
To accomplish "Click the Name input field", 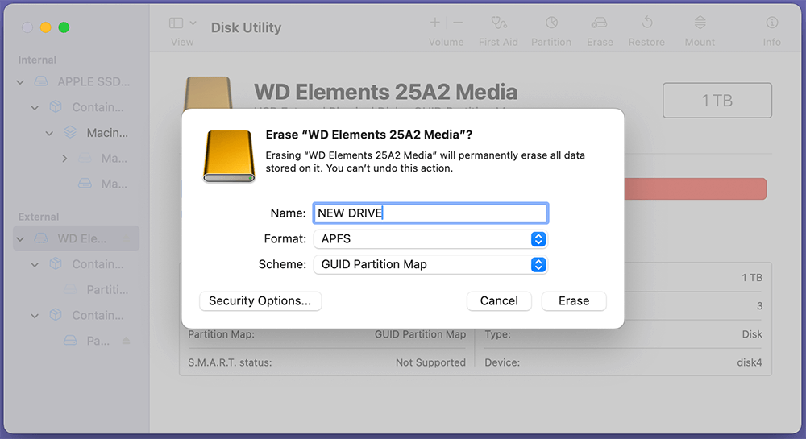I will (430, 213).
